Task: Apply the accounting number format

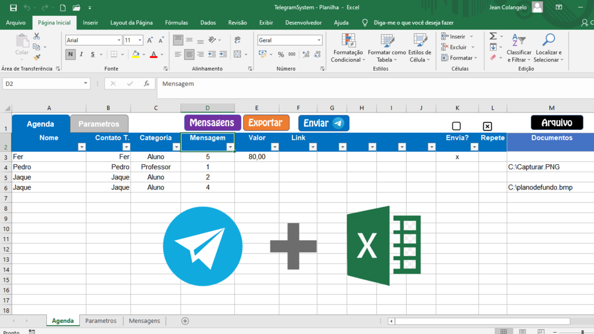Action: click(263, 55)
